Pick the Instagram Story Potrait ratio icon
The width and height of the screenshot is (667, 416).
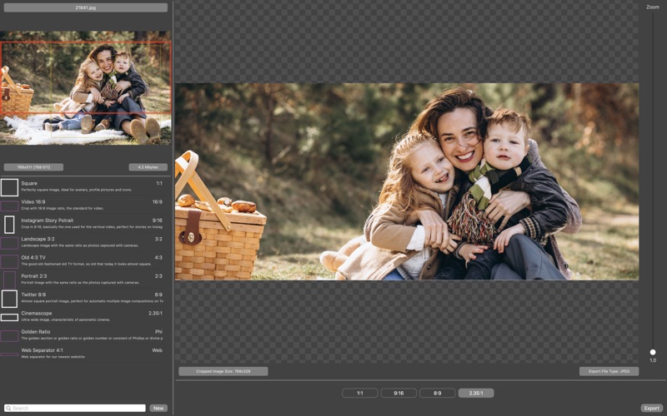[9, 225]
